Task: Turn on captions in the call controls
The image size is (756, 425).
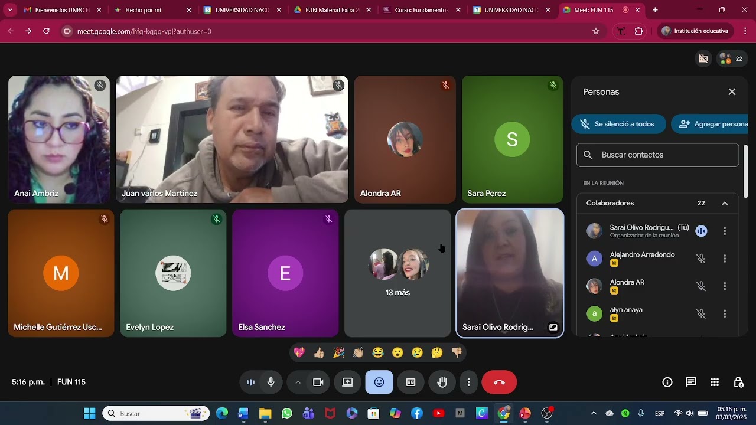Action: coord(410,382)
